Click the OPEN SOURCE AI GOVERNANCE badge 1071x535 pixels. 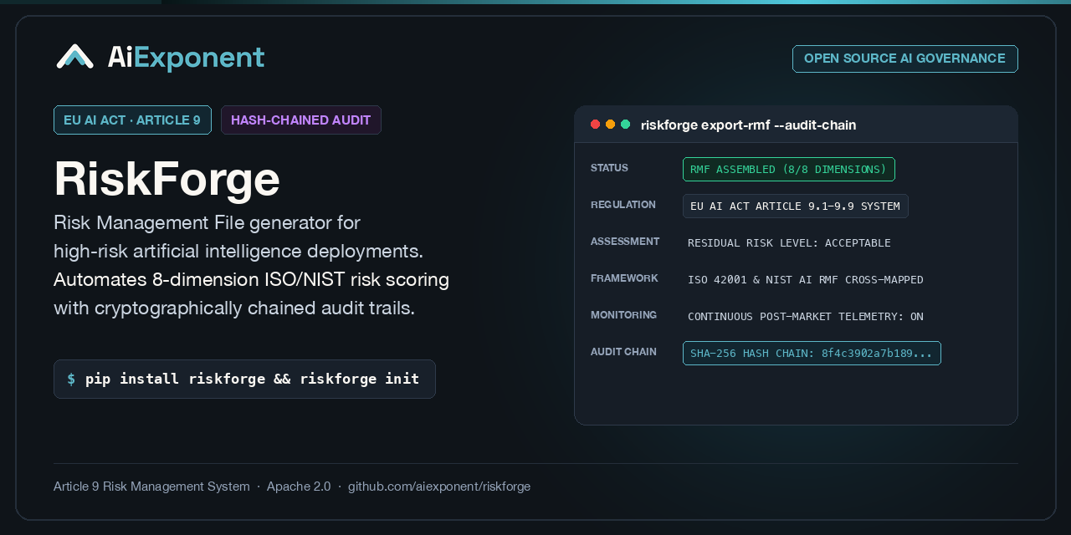tap(904, 59)
